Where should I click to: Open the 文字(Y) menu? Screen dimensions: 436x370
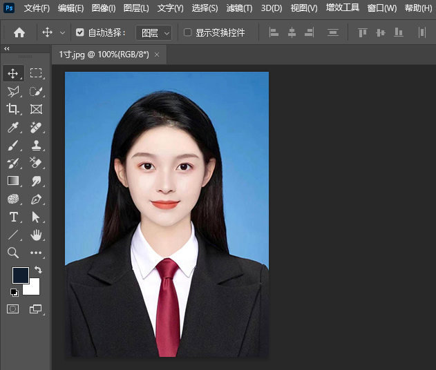(171, 8)
